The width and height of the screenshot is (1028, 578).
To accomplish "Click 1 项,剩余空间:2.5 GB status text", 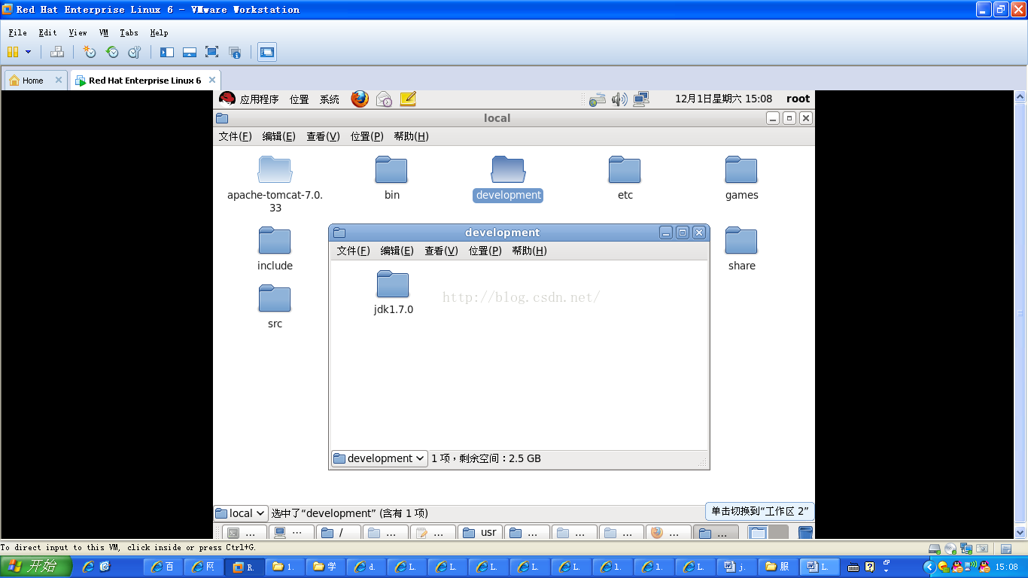I will click(x=486, y=458).
